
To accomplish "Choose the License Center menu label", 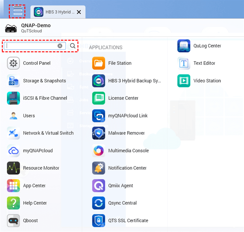I will click(123, 98).
